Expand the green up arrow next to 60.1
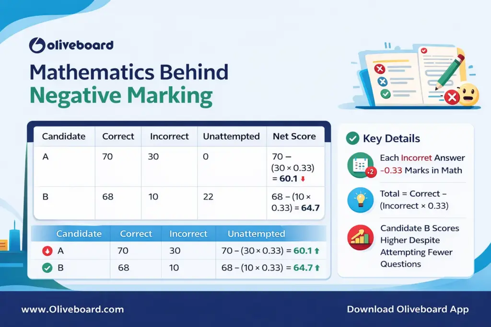This screenshot has height=327, width=491. coord(317,251)
